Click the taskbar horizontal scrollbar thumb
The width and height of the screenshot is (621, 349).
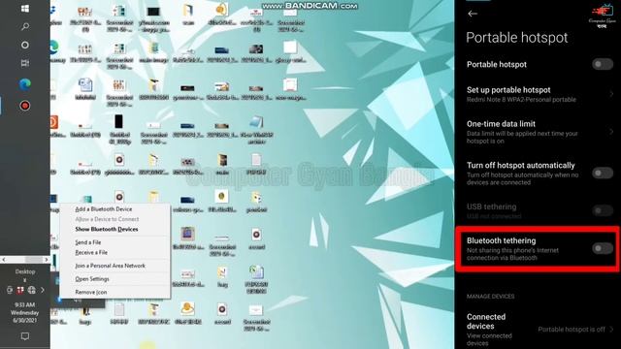coord(34,260)
